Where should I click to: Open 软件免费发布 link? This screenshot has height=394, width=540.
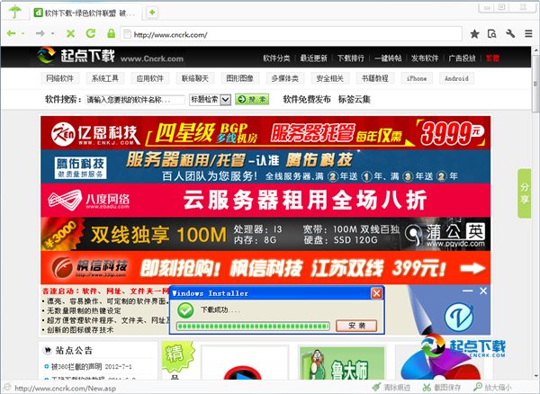pyautogui.click(x=307, y=100)
